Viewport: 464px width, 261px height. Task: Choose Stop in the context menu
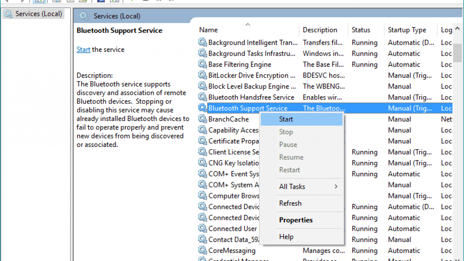tap(302, 132)
